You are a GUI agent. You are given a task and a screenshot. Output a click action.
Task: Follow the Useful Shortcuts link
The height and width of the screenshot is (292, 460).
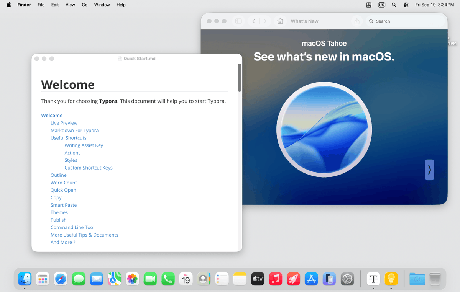click(x=69, y=138)
